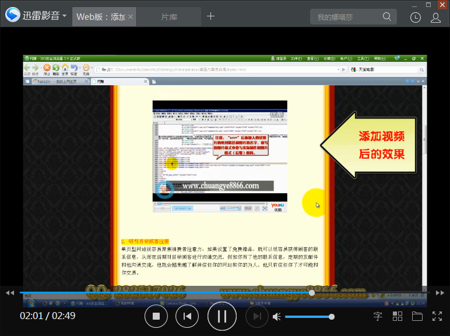Go to the previous video
This screenshot has height=336, width=450.
pos(187,316)
